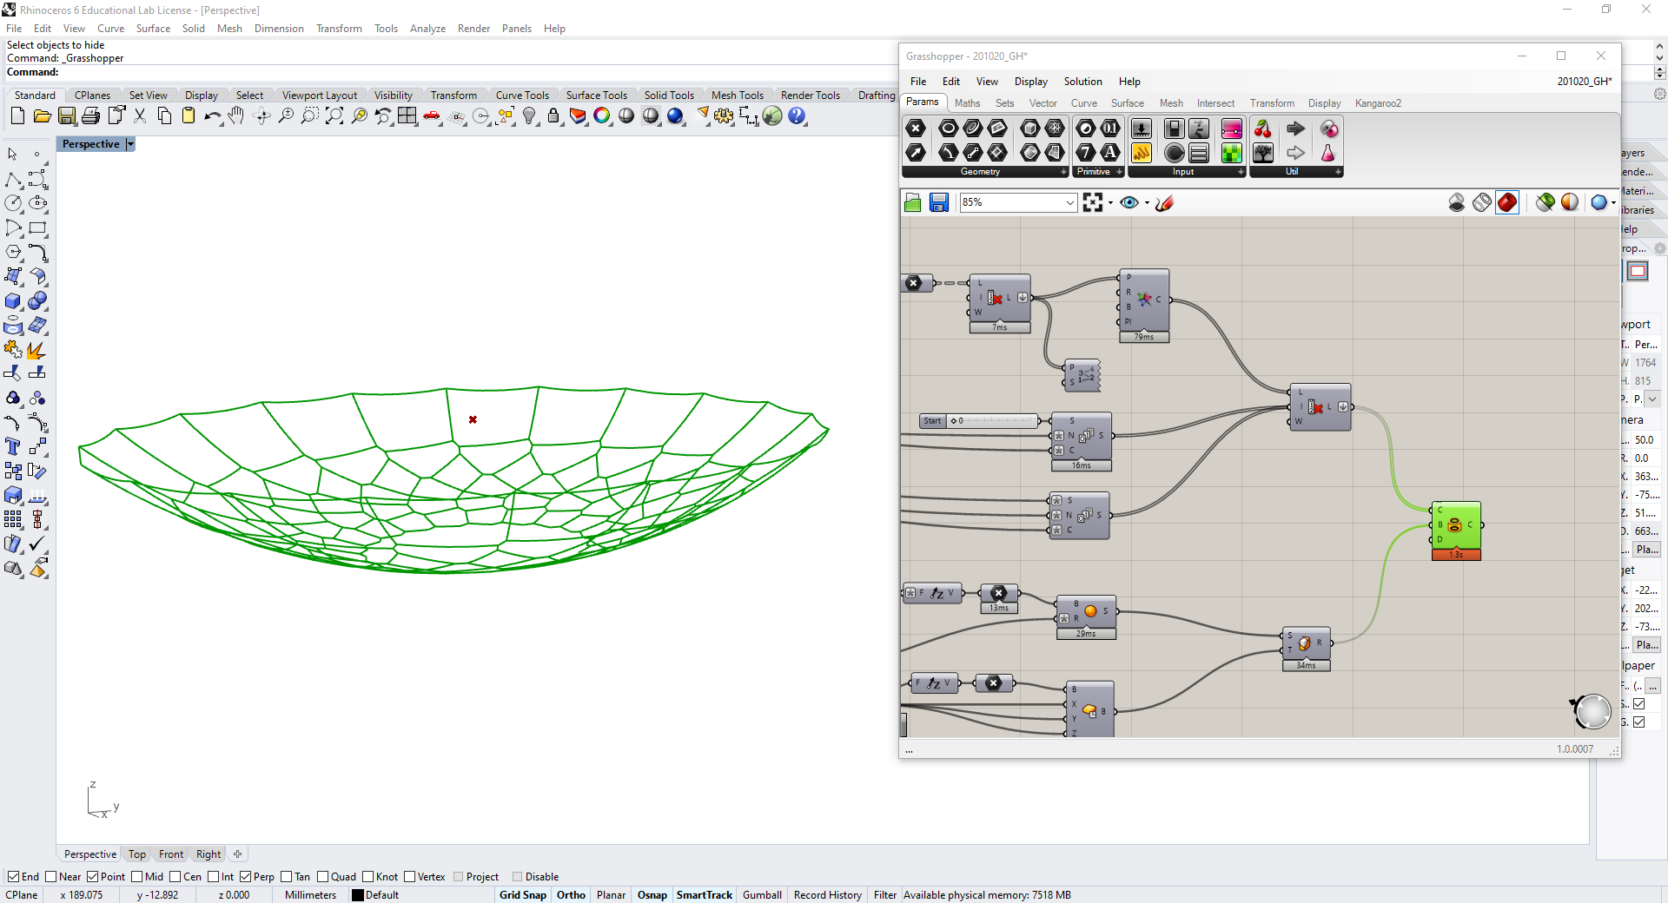
Task: Switch to the Curve Tools toolbar tab
Action: [522, 96]
